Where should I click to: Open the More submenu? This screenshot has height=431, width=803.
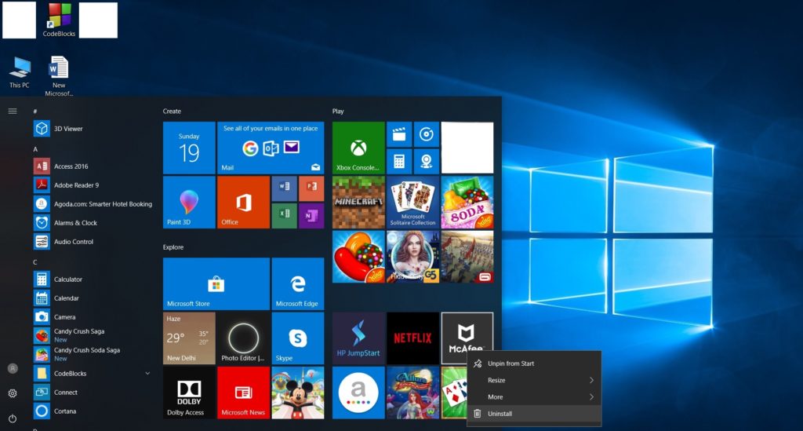point(534,396)
